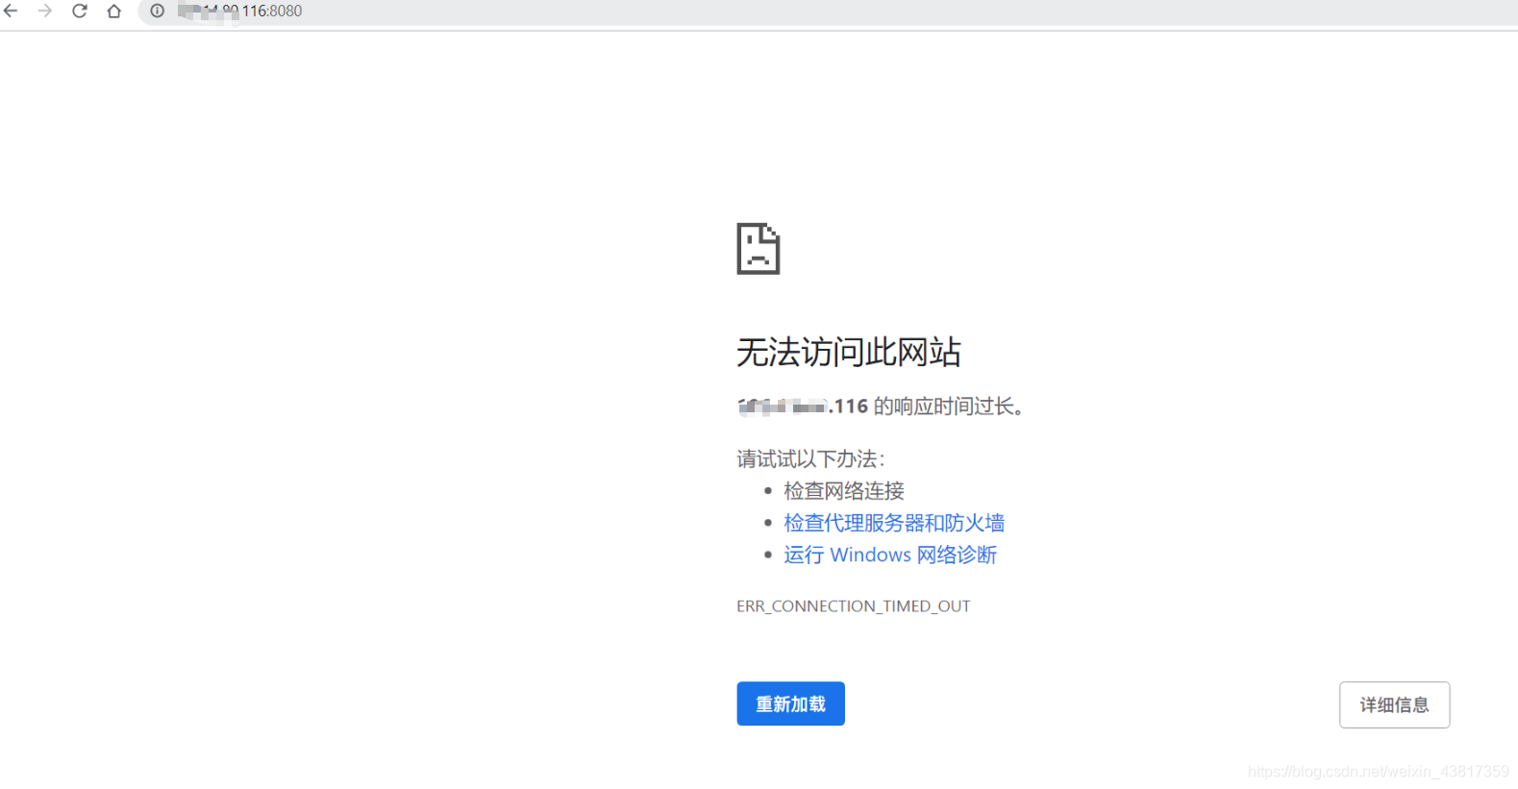Image resolution: width=1518 pixels, height=789 pixels.
Task: Click the 无法访问此网站 heading
Action: coord(849,352)
